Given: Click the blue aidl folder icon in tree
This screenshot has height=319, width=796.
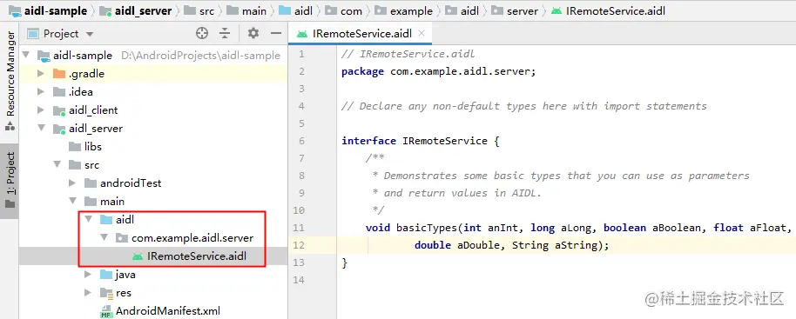Looking at the screenshot, I should click(x=105, y=219).
